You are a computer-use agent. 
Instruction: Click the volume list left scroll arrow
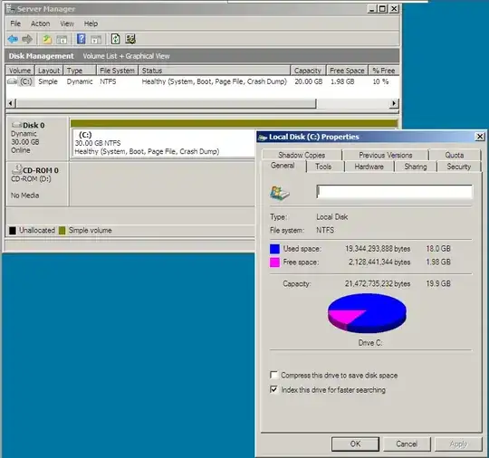coord(11,103)
